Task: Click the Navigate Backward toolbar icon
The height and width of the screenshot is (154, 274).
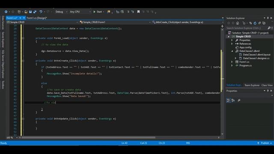Action: [6, 12]
